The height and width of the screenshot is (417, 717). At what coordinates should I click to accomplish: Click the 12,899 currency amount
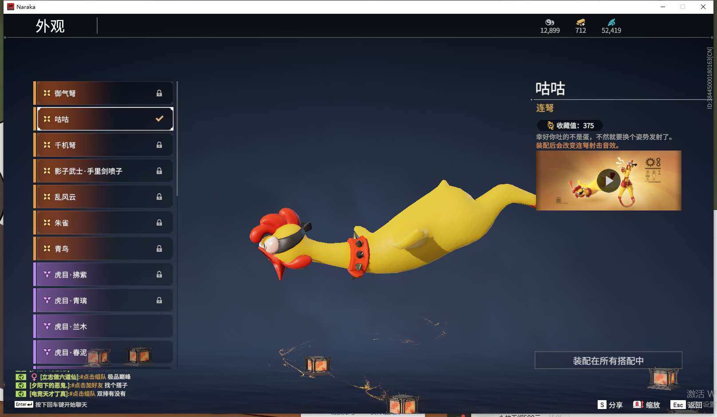click(550, 31)
